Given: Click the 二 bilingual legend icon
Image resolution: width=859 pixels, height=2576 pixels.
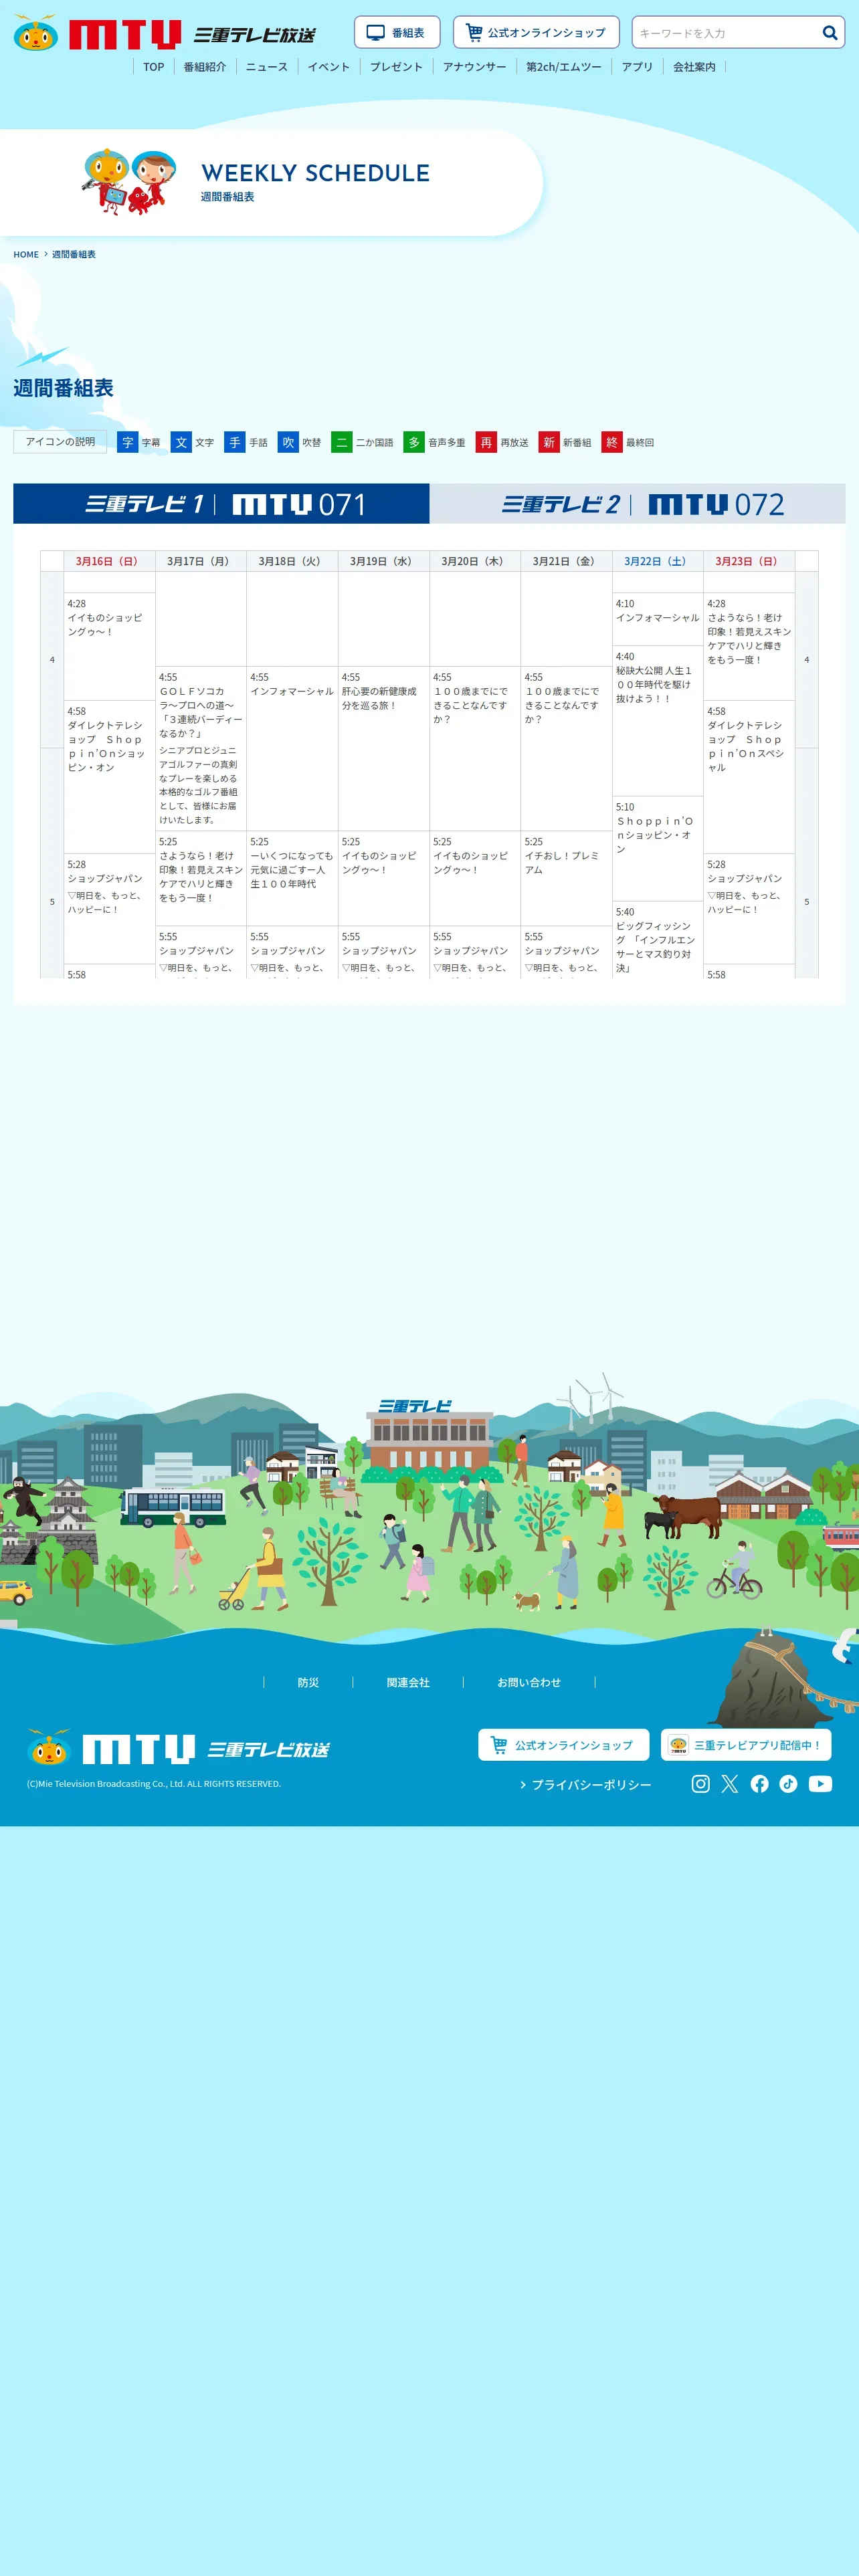Looking at the screenshot, I should [x=342, y=442].
